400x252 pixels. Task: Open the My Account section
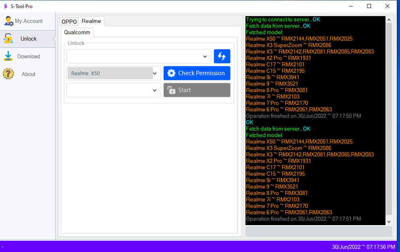pos(28,21)
